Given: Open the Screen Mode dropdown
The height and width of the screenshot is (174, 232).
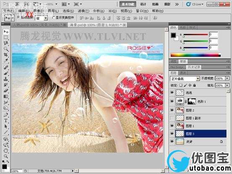Looking at the screenshot, I should [78, 4].
